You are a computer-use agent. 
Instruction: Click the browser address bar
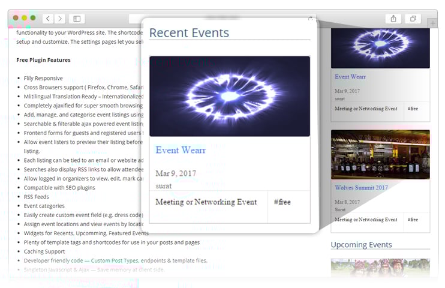222,19
